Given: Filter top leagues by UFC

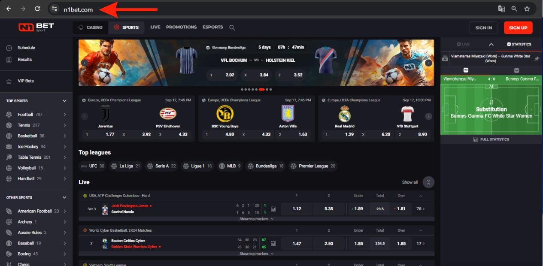Looking at the screenshot, I should click(93, 166).
